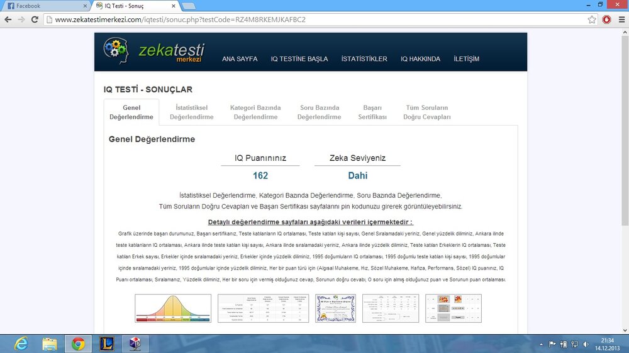Click the scrollbar up arrow
Screen dimensions: 629x353
pos(625,31)
